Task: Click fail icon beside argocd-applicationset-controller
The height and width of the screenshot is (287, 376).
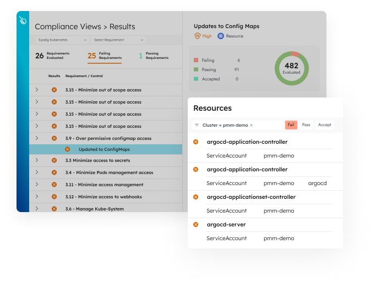Action: pyautogui.click(x=195, y=197)
